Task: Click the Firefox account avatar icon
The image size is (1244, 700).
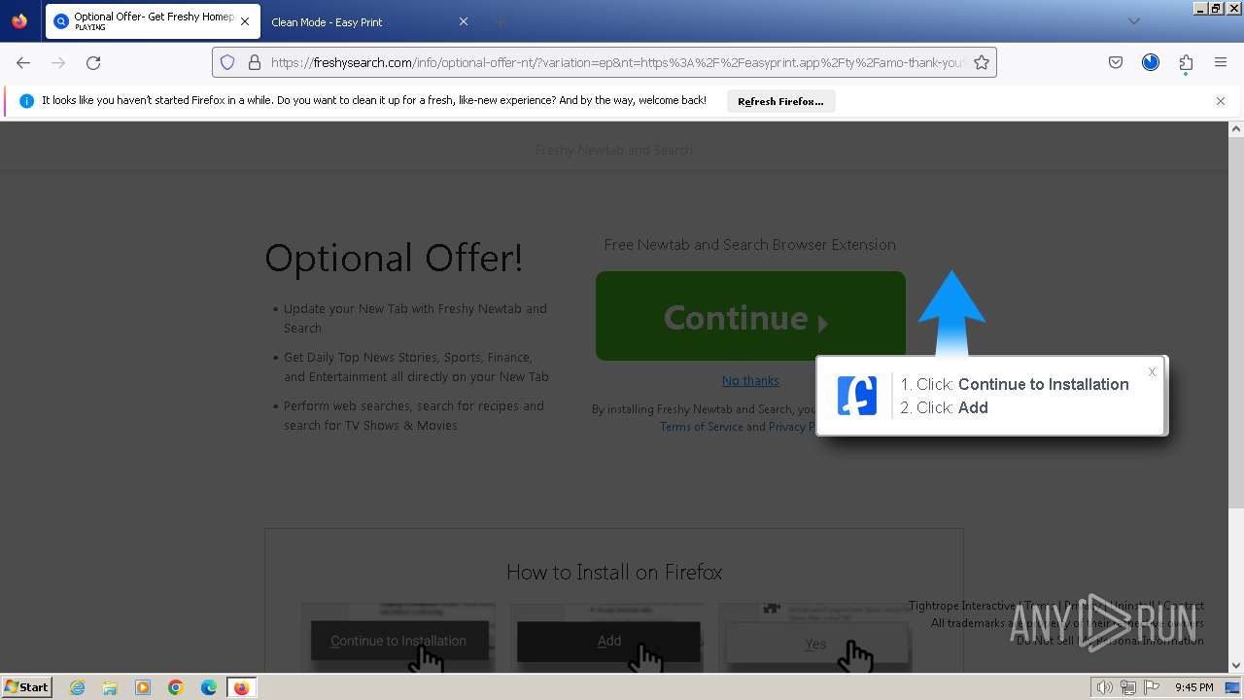Action: [x=1151, y=62]
